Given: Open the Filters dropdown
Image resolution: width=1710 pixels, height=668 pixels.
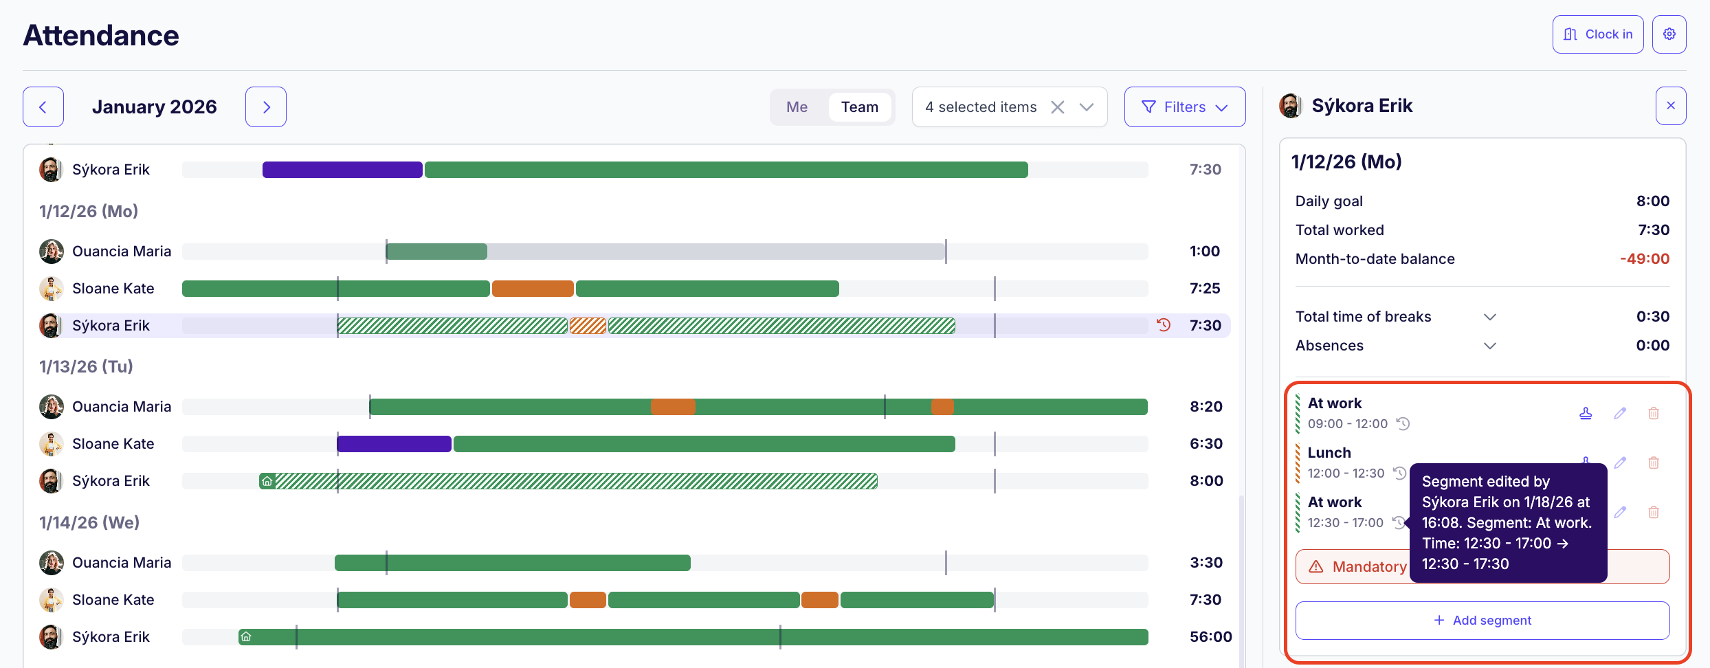Looking at the screenshot, I should (1184, 107).
